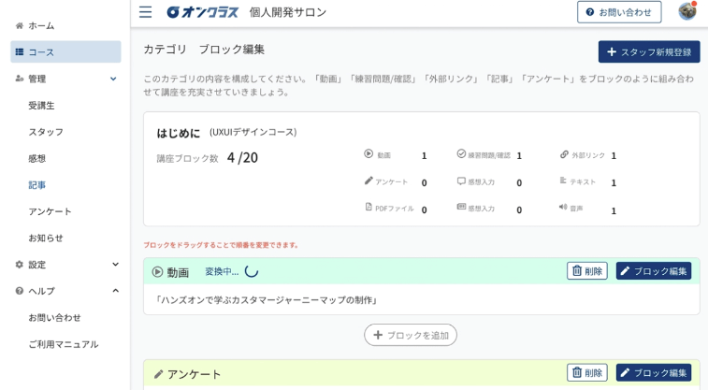This screenshot has width=708, height=390.
Task: Click the pencil icon on アンケート block
Action: [158, 374]
